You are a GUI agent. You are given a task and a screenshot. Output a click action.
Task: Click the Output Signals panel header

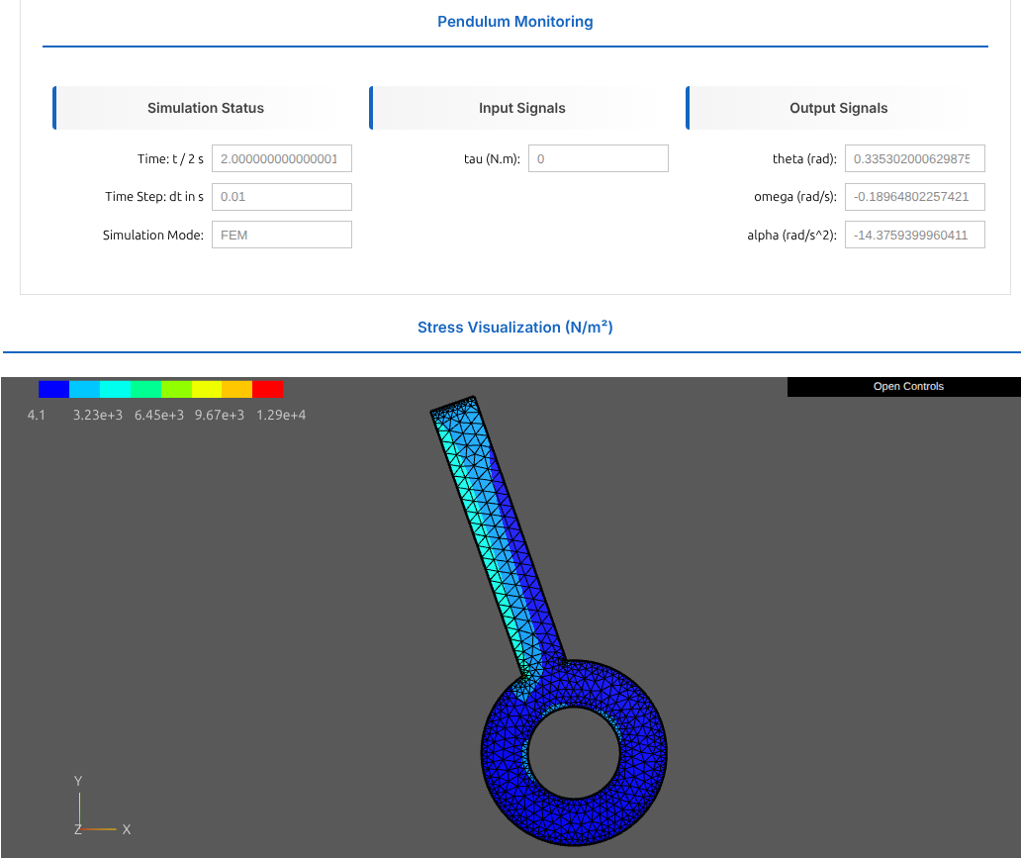[x=838, y=108]
